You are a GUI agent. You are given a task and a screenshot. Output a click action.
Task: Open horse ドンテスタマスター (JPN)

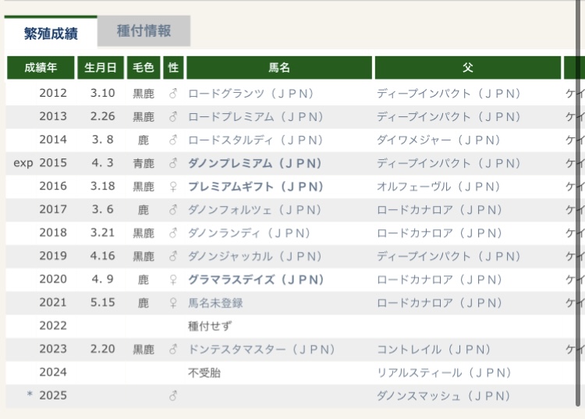(x=261, y=350)
